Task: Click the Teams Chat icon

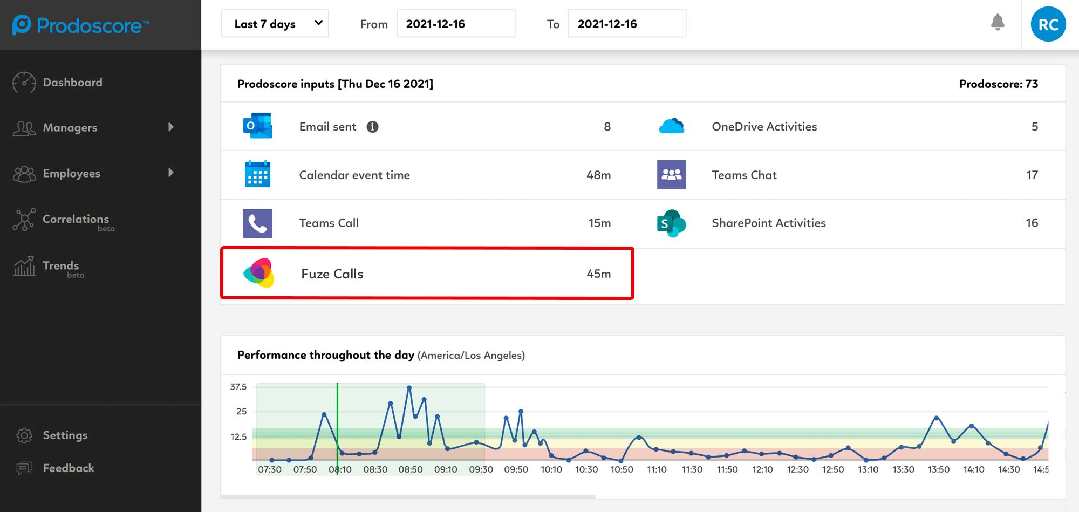Action: [671, 174]
